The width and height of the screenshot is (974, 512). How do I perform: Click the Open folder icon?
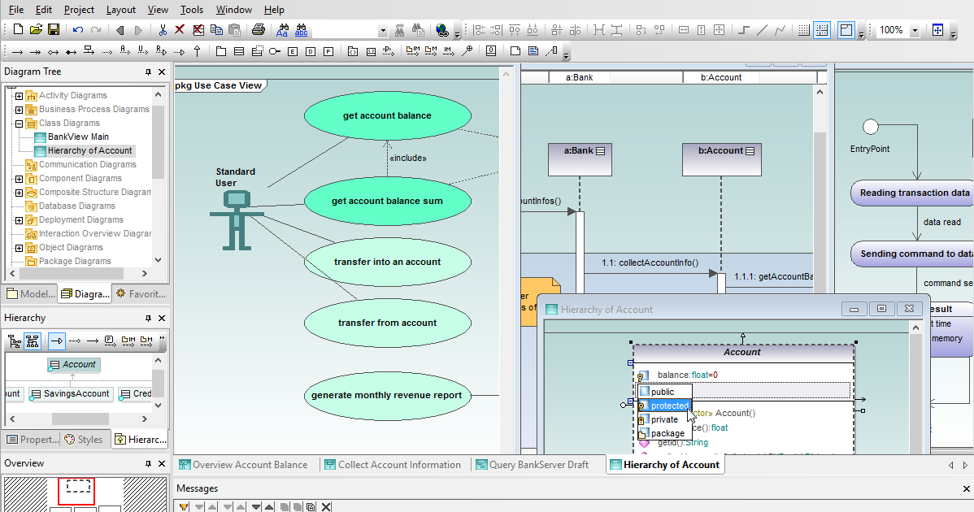point(36,30)
